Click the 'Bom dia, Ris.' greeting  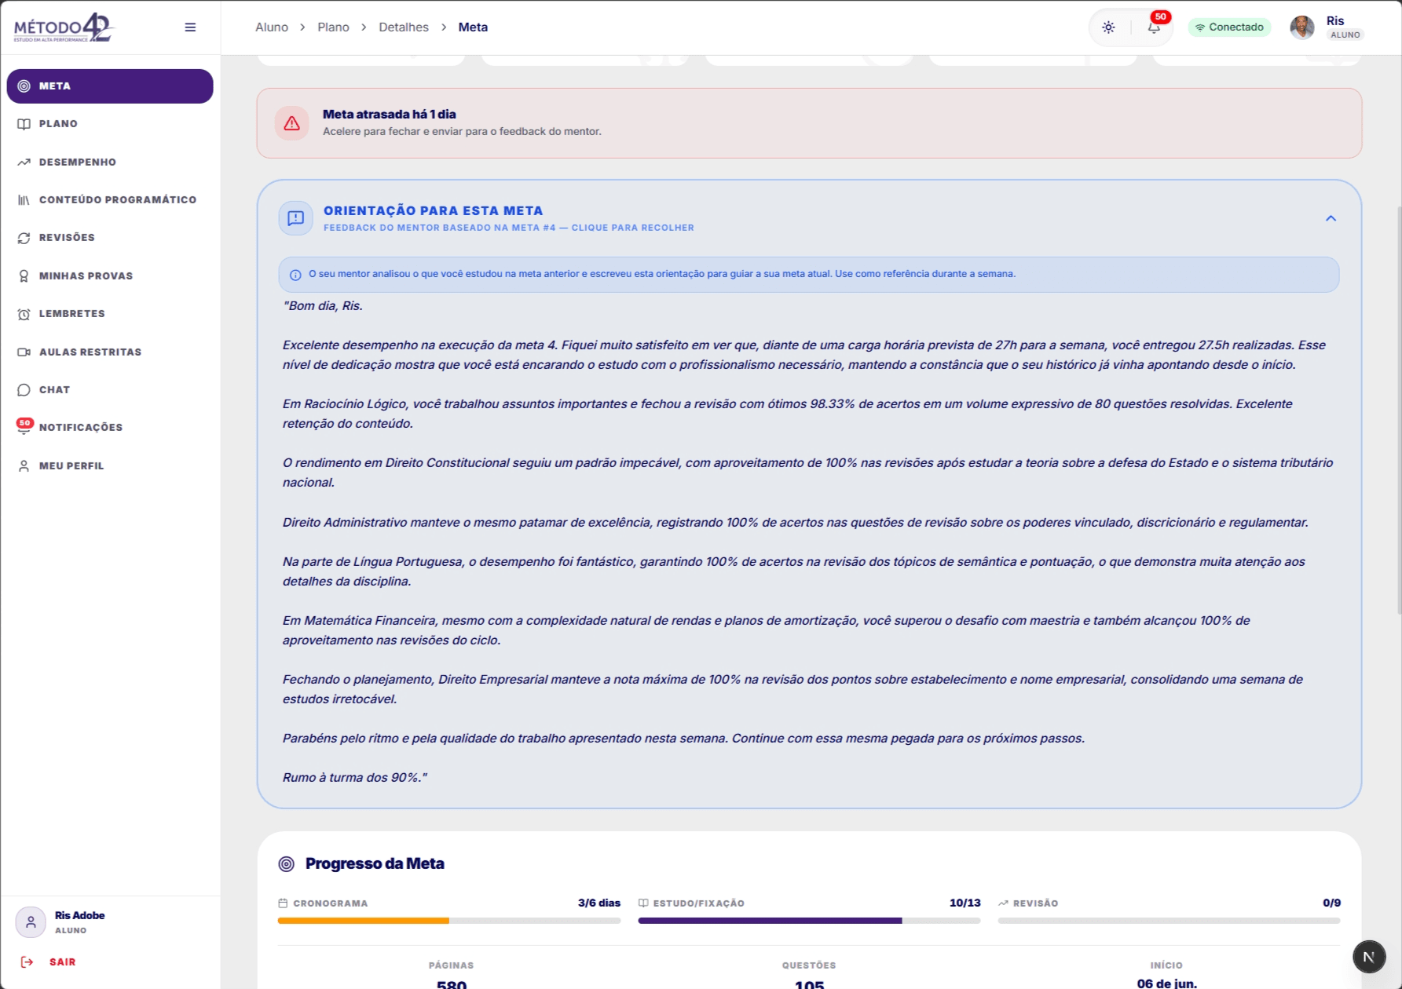[x=323, y=306]
